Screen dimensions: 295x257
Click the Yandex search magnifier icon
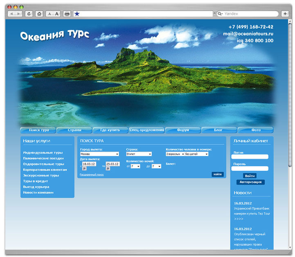coord(220,14)
